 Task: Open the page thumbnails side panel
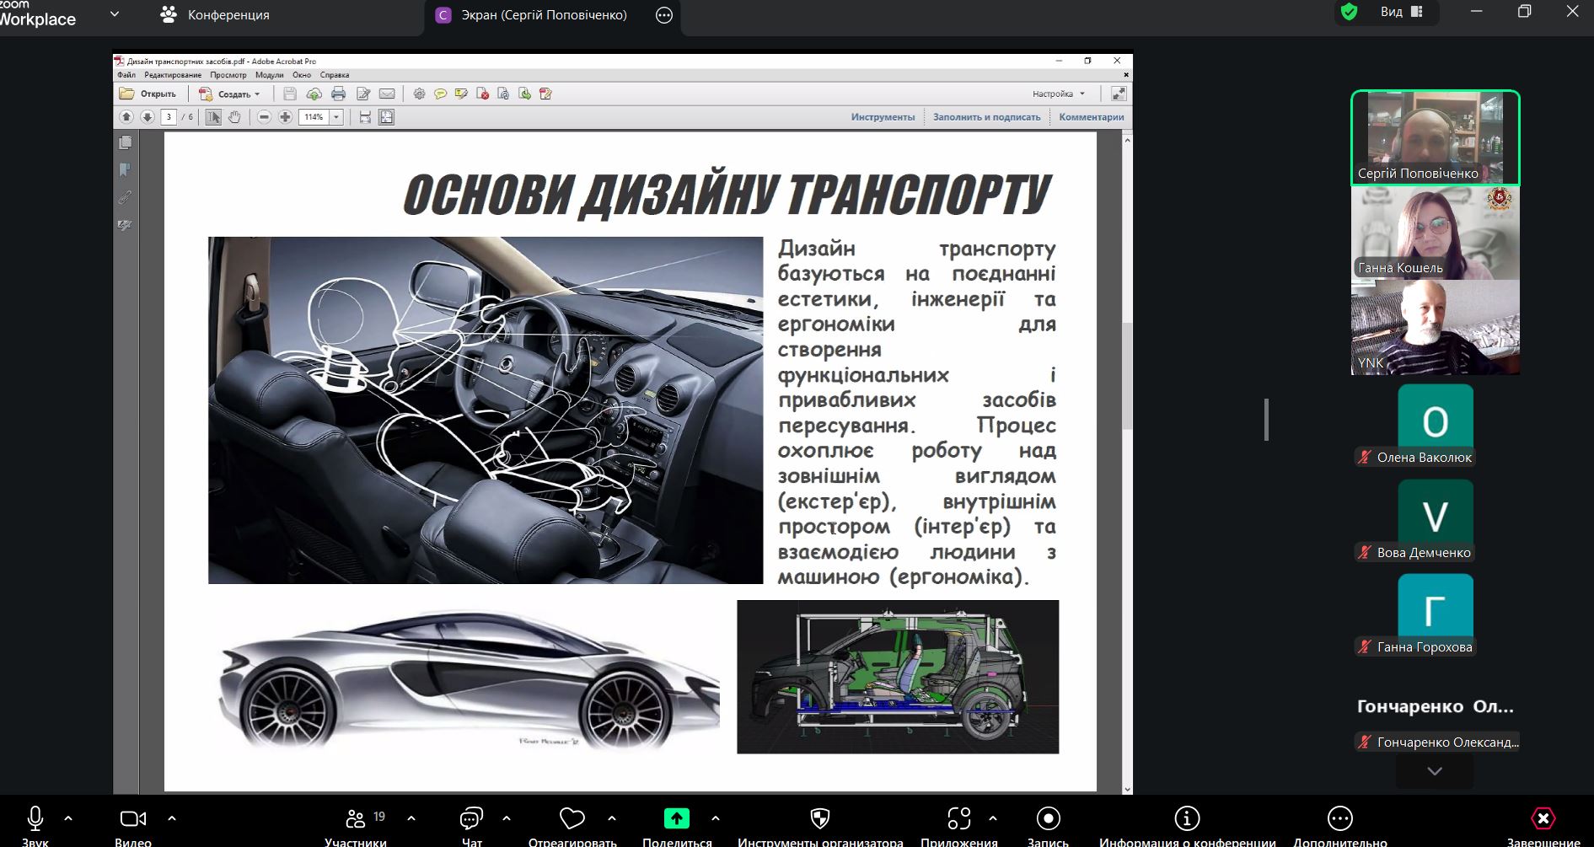[126, 143]
